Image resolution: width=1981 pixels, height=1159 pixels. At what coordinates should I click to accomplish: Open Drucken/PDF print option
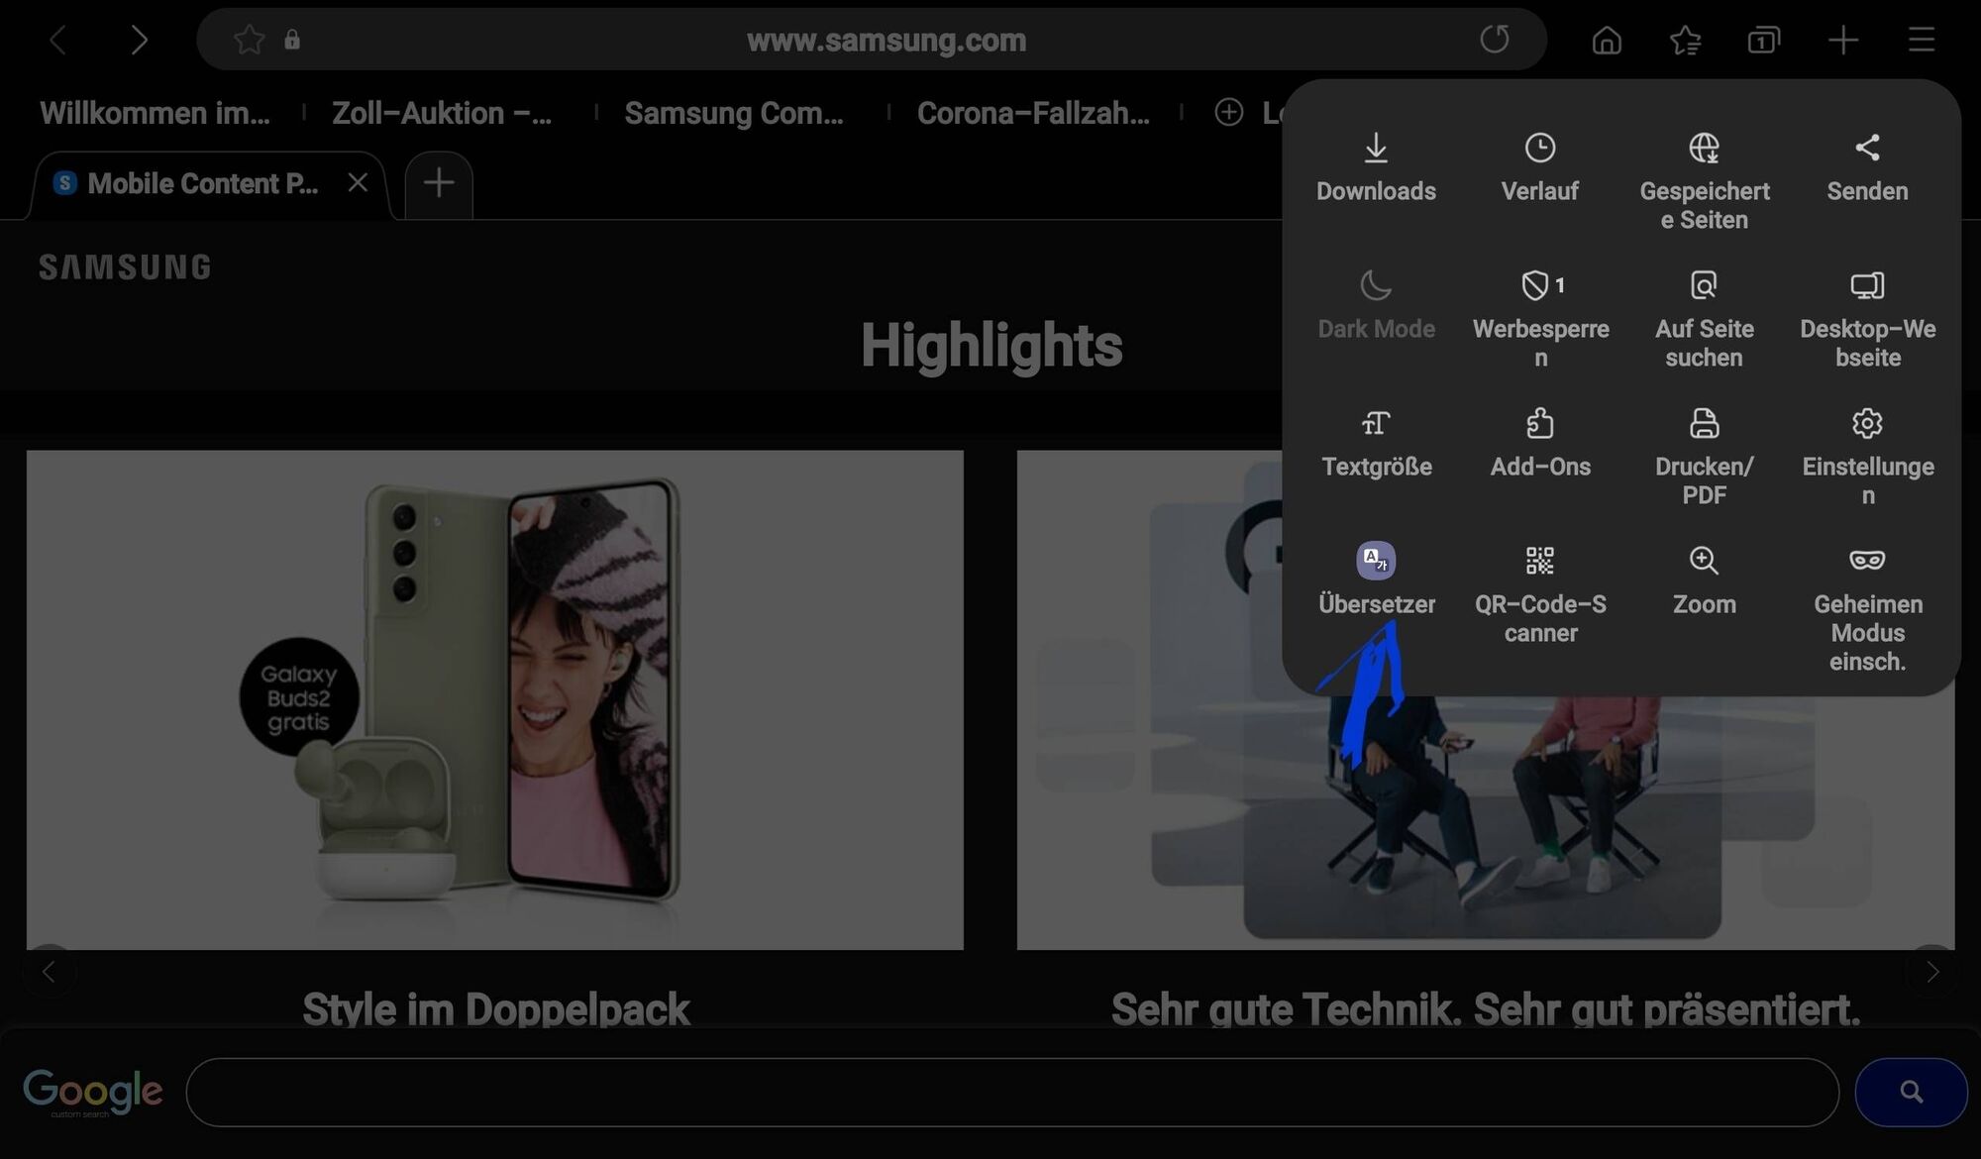[x=1704, y=455]
